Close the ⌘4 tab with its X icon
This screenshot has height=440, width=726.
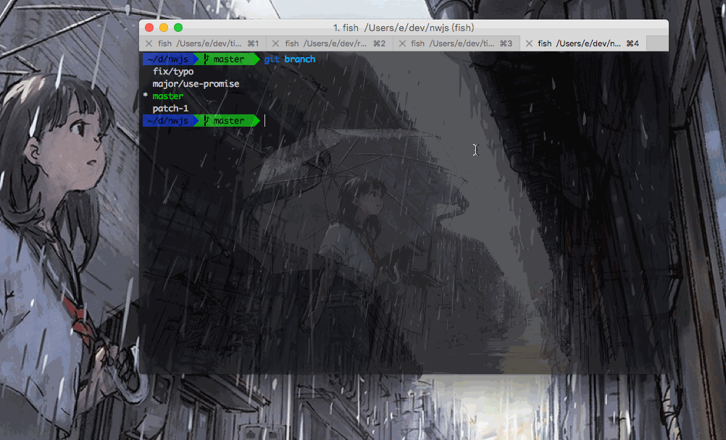tap(529, 43)
